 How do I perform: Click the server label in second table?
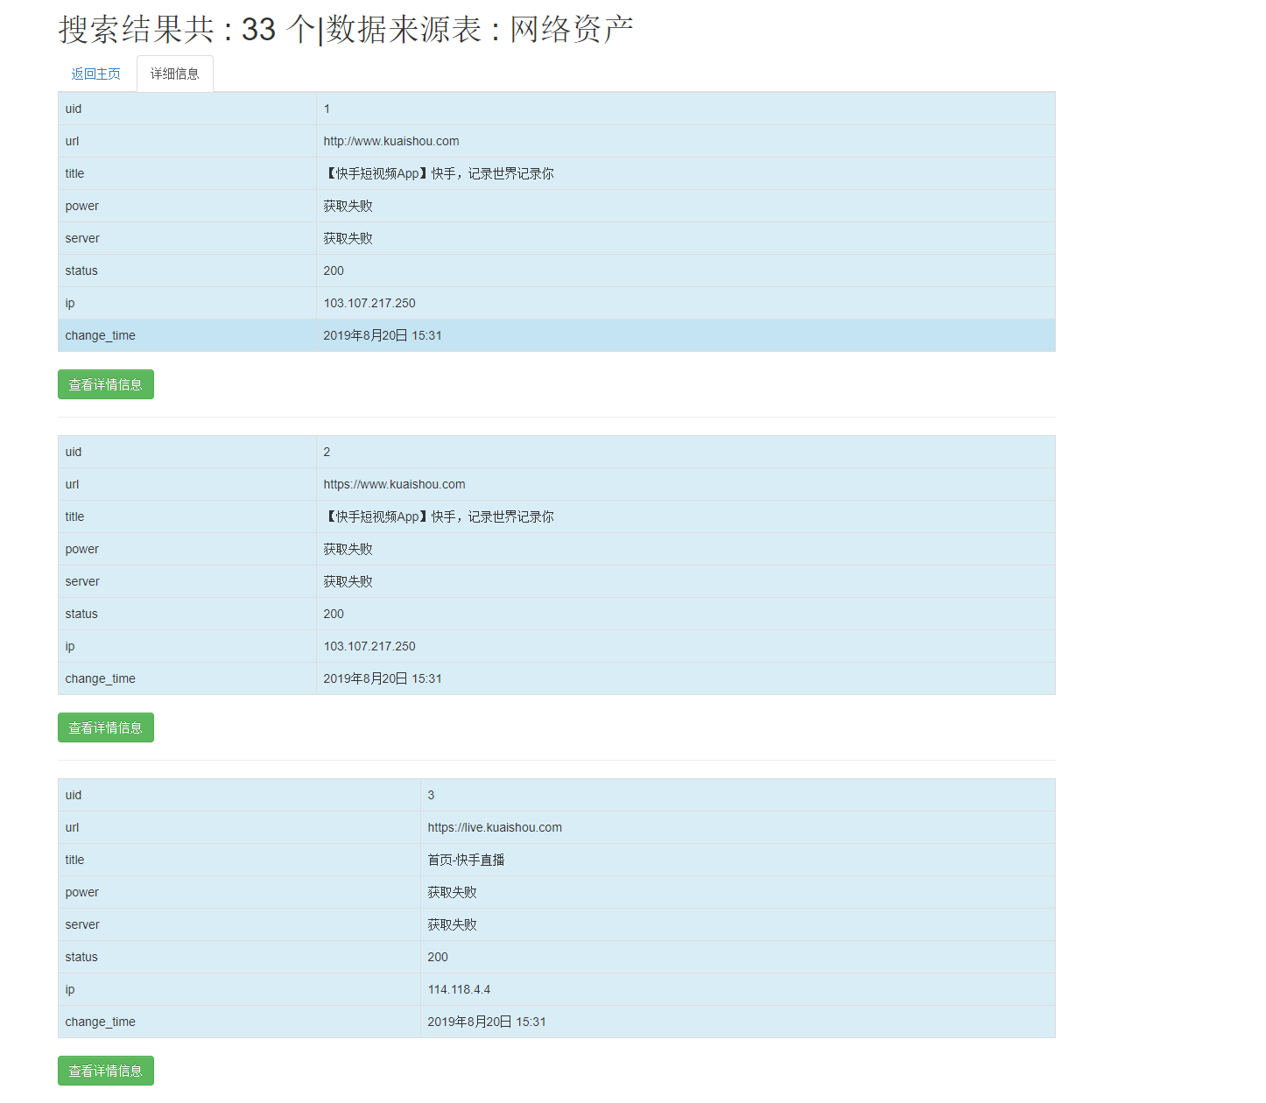pos(82,581)
